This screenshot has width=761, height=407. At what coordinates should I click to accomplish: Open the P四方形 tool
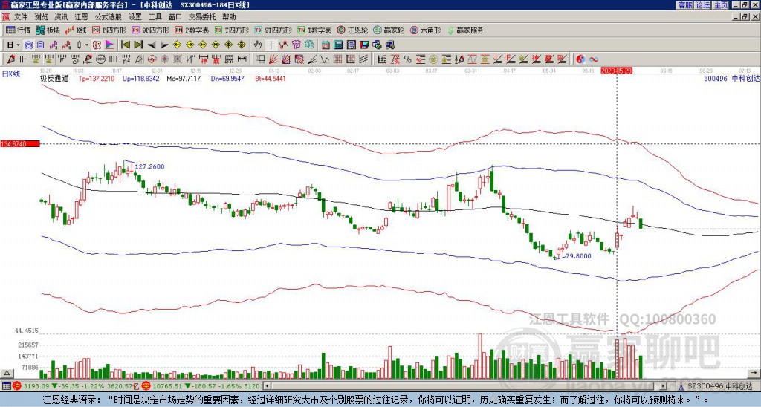[x=109, y=30]
